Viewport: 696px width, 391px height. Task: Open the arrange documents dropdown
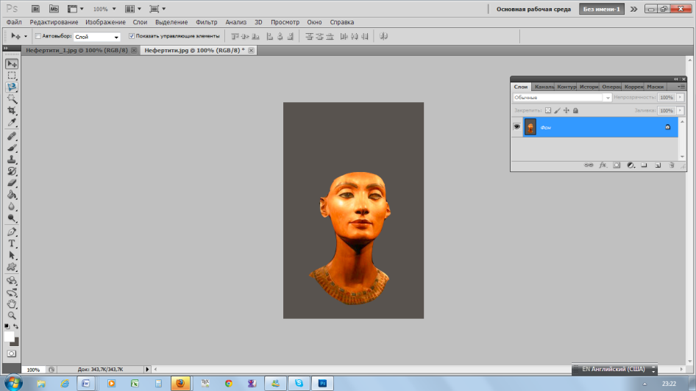[x=132, y=9]
